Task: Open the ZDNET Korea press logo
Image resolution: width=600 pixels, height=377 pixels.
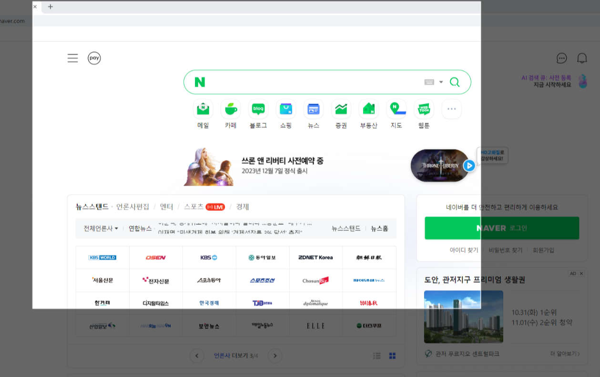Action: click(x=316, y=258)
